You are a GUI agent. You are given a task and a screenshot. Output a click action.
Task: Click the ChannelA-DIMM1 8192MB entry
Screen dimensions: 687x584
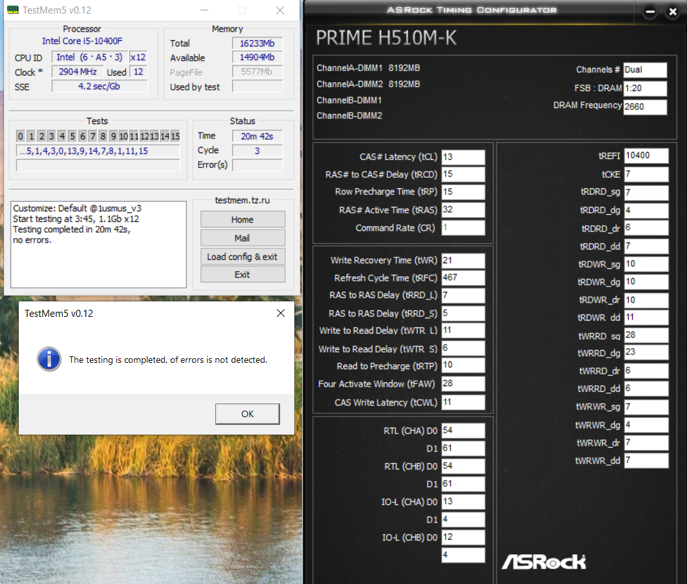tap(368, 68)
